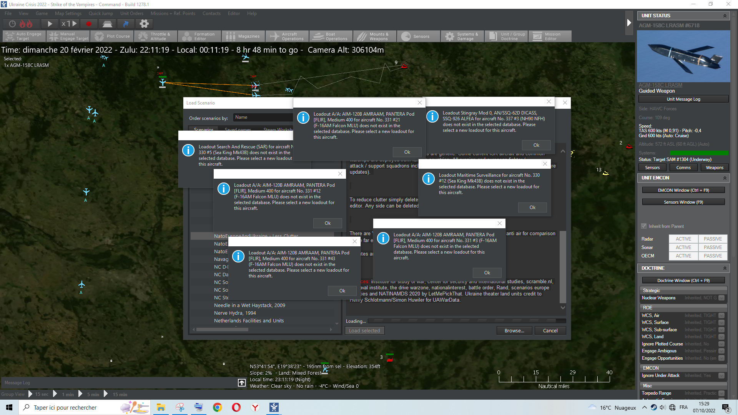
Task: Open WCS, Sub-surface doctrine dropdown
Action: coord(721,330)
